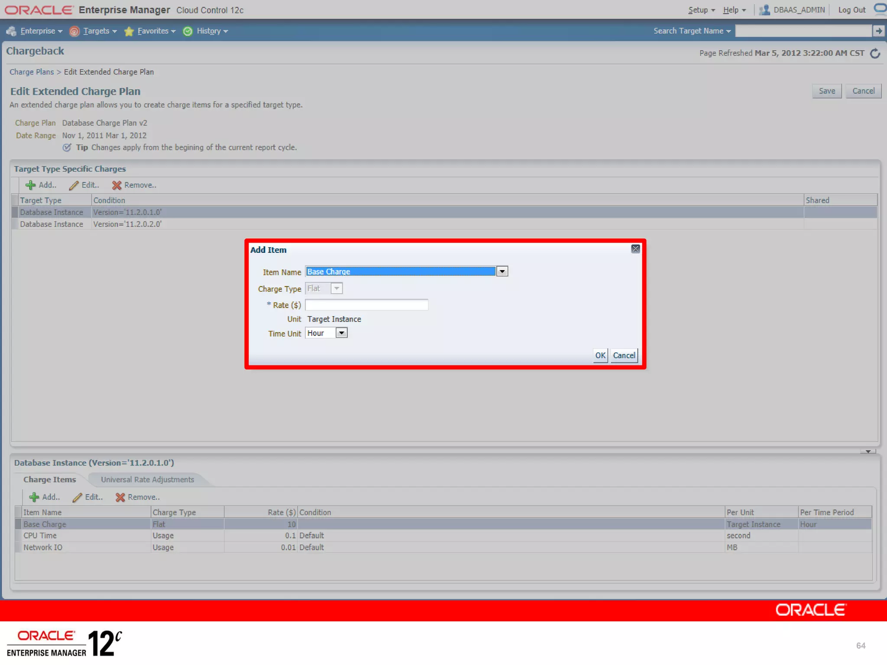Expand the Item Name dropdown

point(502,271)
